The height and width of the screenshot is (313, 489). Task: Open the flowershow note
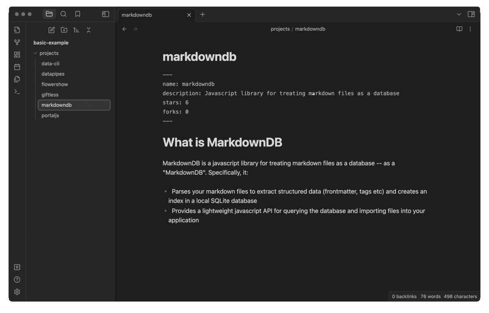(x=55, y=84)
